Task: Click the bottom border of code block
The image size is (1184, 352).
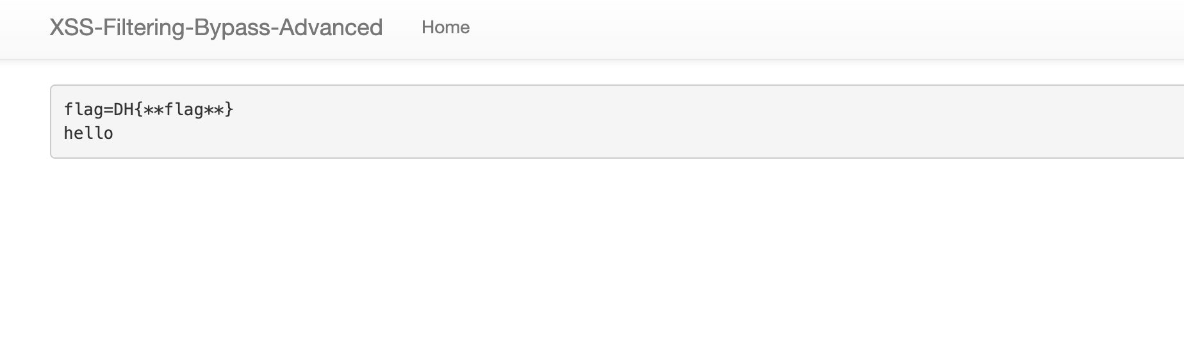Action: pyautogui.click(x=616, y=157)
